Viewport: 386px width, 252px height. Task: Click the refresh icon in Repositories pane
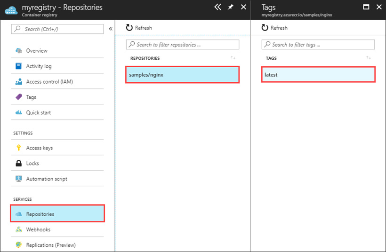pos(129,28)
